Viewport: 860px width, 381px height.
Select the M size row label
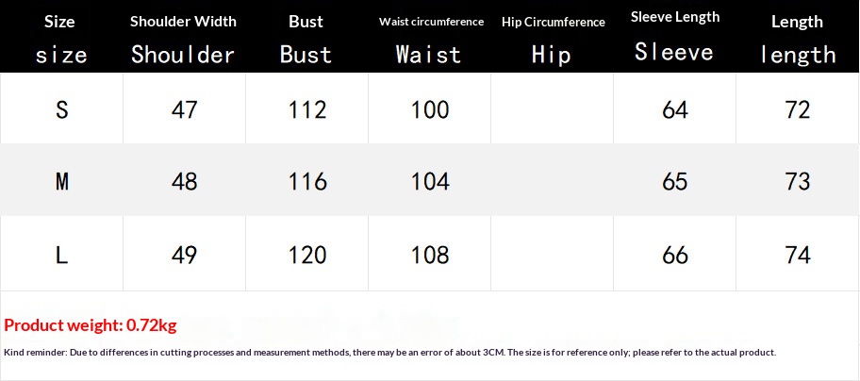(61, 181)
